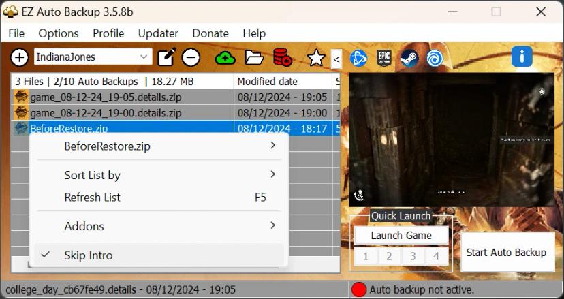Image resolution: width=564 pixels, height=299 pixels.
Task: Open the Updater menu
Action: (158, 33)
